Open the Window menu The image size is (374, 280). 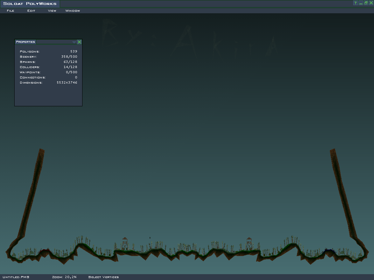73,11
